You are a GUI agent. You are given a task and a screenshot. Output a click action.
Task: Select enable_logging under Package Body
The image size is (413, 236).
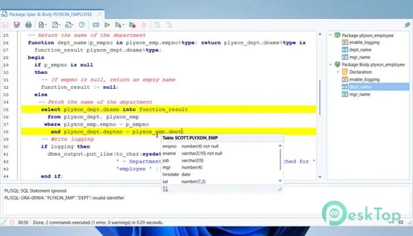click(364, 79)
